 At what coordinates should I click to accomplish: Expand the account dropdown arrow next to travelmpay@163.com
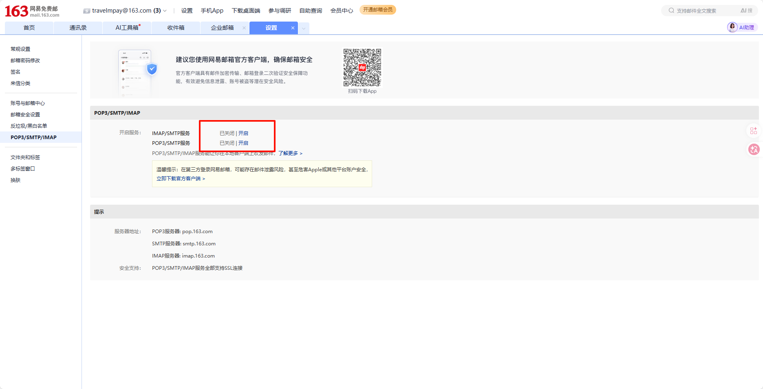[x=165, y=11]
